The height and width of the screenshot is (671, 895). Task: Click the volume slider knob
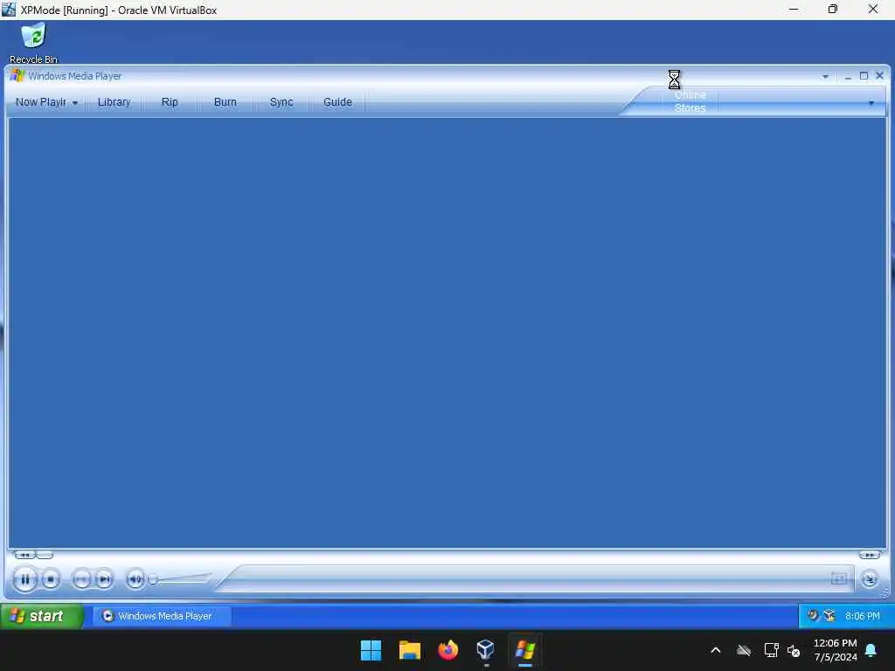[x=153, y=580]
